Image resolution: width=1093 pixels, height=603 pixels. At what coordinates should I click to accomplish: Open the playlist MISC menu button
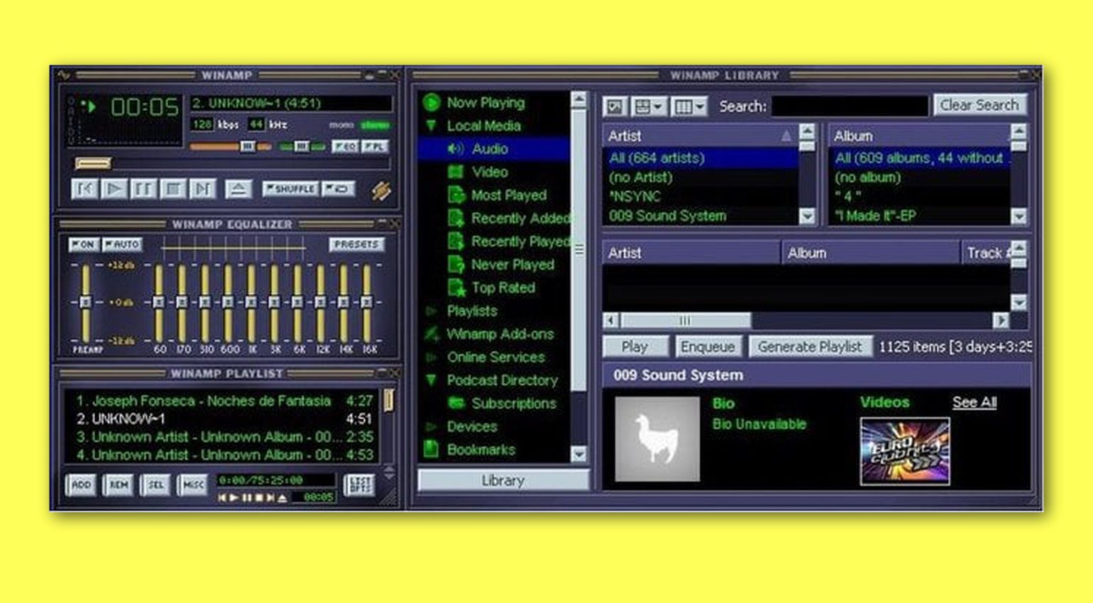tap(192, 485)
